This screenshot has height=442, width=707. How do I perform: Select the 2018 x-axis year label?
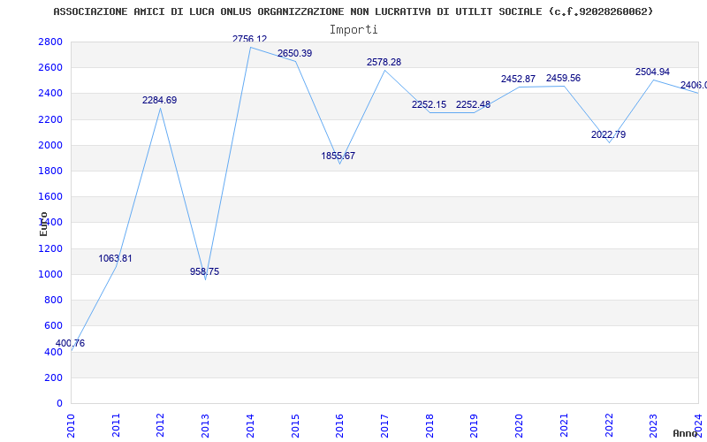click(430, 426)
